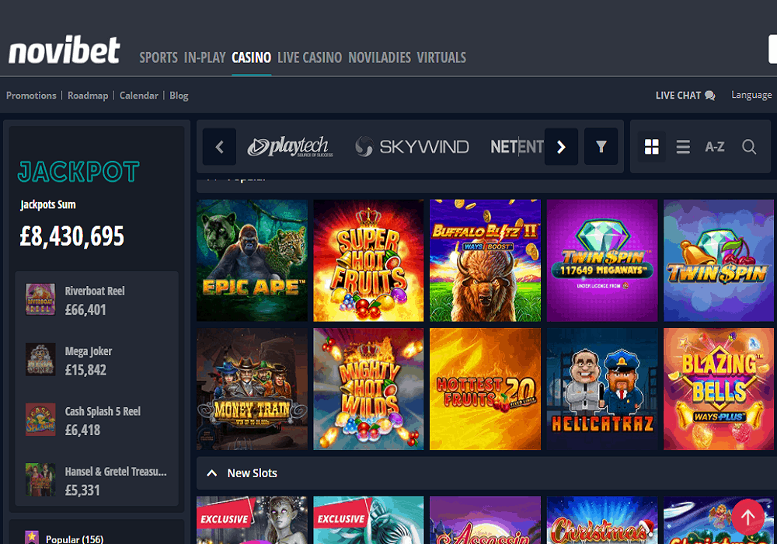Click the £15,842 jackpot value
Screen dimensions: 777x544
[x=85, y=370]
